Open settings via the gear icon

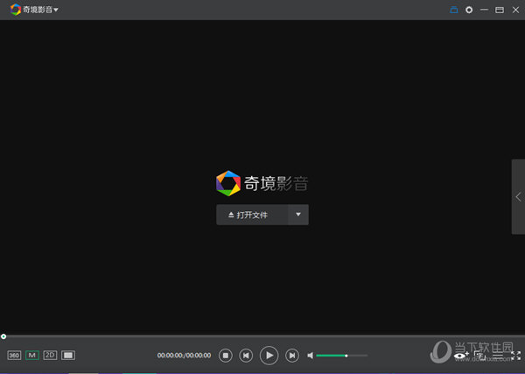pyautogui.click(x=469, y=10)
